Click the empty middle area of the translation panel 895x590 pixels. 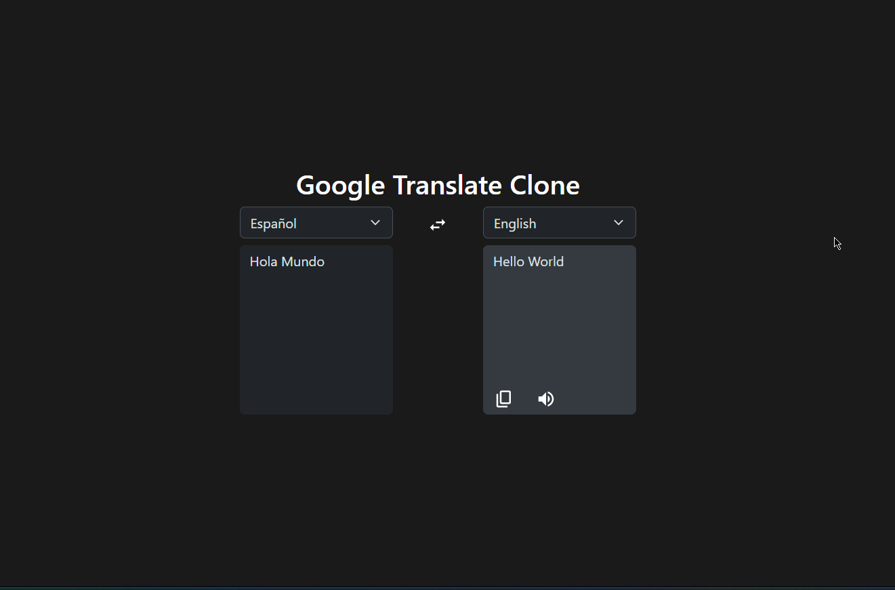click(559, 325)
